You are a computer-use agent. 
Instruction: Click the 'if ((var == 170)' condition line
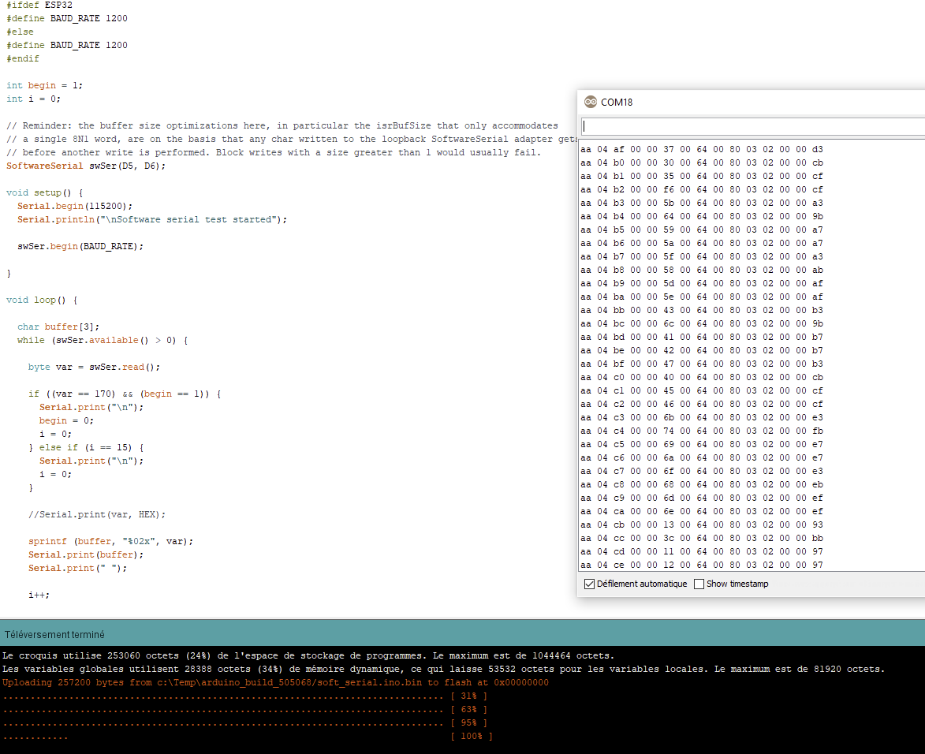point(125,394)
